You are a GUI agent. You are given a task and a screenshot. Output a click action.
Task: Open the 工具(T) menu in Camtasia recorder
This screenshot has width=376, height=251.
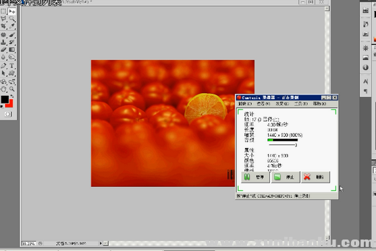[x=300, y=103]
